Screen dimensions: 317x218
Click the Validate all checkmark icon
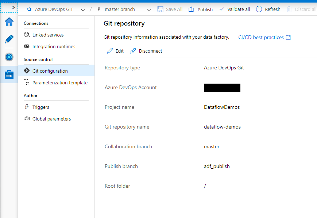(x=221, y=9)
